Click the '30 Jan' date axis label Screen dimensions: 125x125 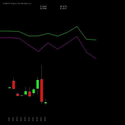click(45, 119)
